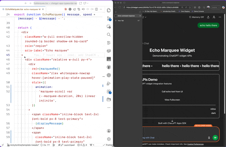The height and width of the screenshot is (147, 226).
Task: Click the megaphone icon in editor toolbar
Action: click(74, 9)
